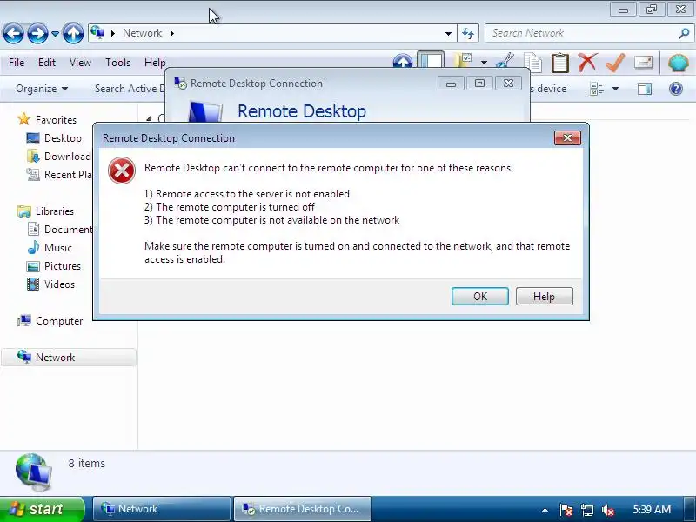Image resolution: width=696 pixels, height=522 pixels.
Task: Open the view options dropdown arrow
Action: pyautogui.click(x=615, y=89)
